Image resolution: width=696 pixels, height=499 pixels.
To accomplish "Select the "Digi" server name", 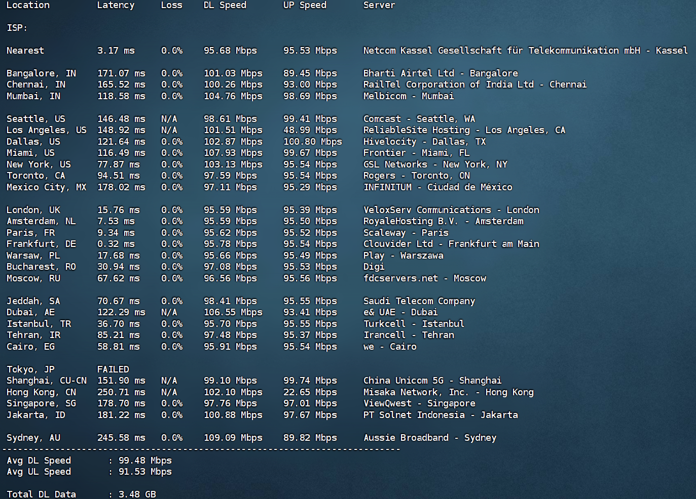I will [x=374, y=267].
